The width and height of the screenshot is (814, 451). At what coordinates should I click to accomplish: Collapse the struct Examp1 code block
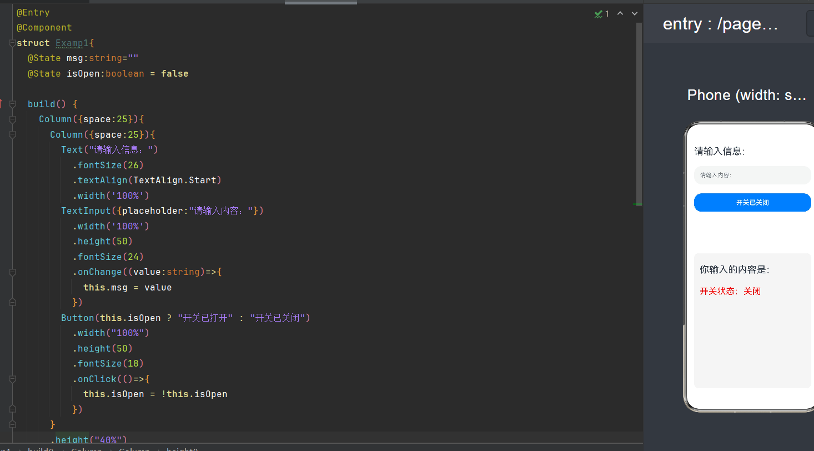(x=12, y=43)
